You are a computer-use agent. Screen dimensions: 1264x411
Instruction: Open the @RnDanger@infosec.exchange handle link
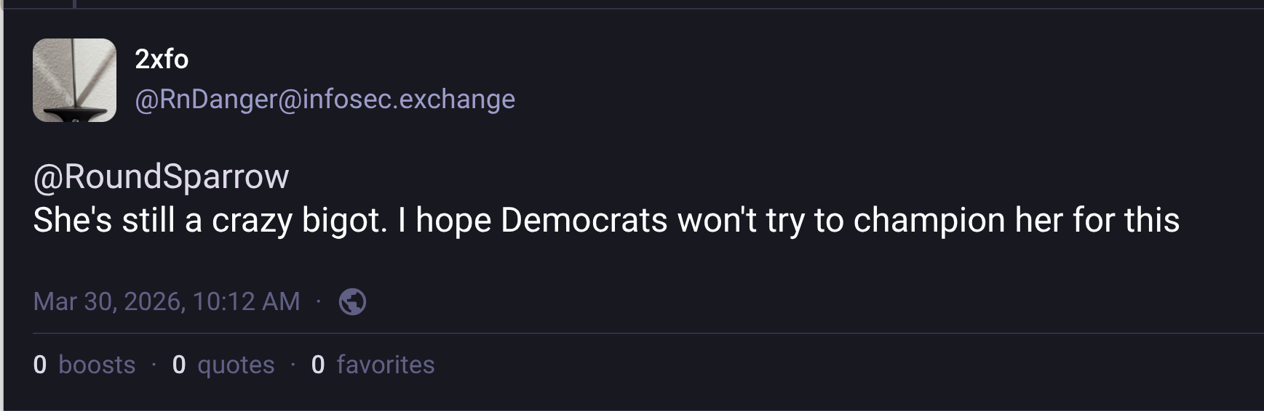coord(325,99)
